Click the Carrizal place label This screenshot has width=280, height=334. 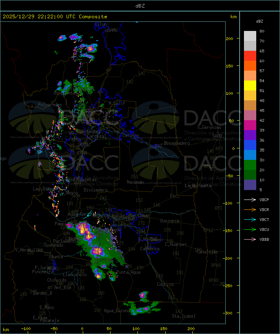click(x=97, y=136)
